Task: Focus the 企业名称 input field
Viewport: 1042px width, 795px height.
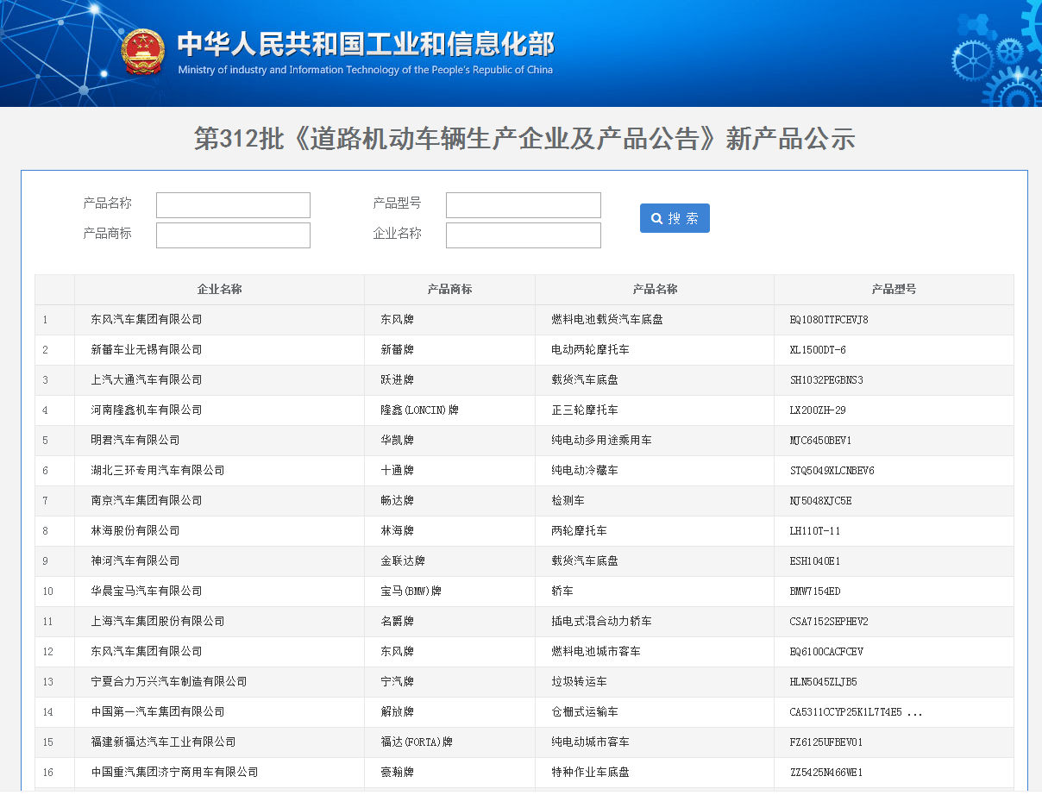Action: coord(524,235)
